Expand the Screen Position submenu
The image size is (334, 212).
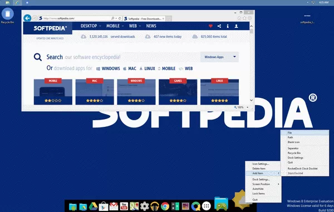point(263,184)
